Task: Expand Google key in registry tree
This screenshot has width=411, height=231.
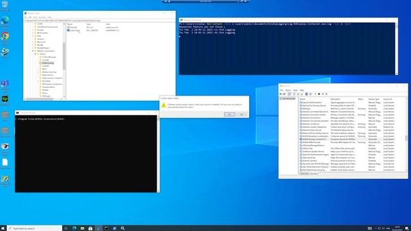Action: point(33,30)
